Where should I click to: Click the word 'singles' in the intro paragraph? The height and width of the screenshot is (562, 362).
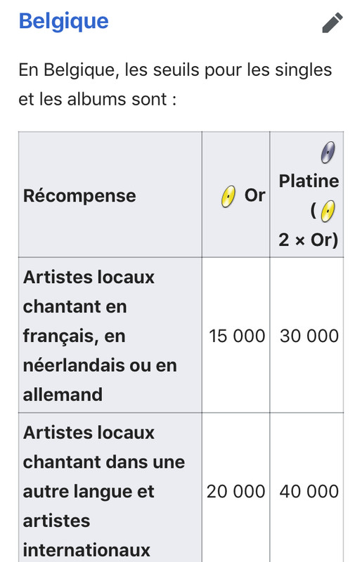click(304, 70)
